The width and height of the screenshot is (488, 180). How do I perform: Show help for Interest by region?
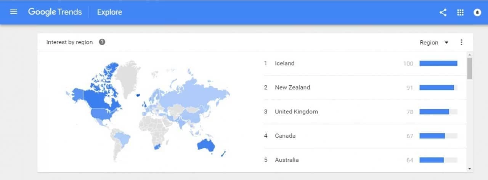102,42
